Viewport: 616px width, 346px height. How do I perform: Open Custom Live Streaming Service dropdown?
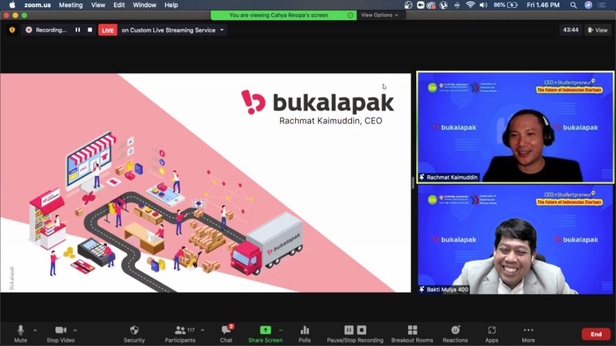[x=222, y=30]
